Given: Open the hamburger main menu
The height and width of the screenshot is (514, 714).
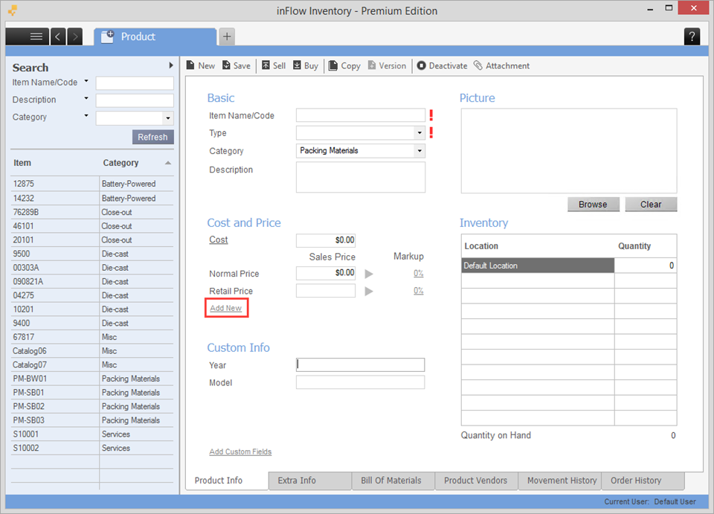Looking at the screenshot, I should (36, 36).
